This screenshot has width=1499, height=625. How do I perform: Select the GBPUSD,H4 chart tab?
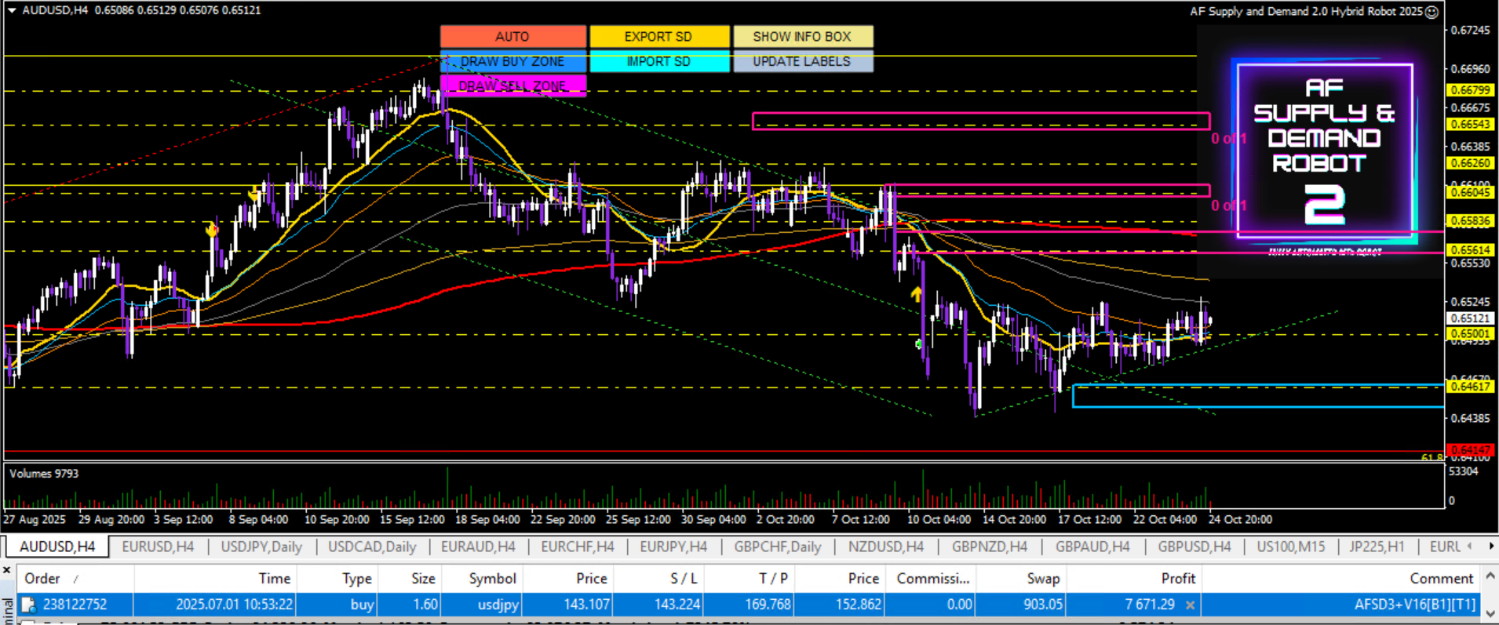[1194, 547]
